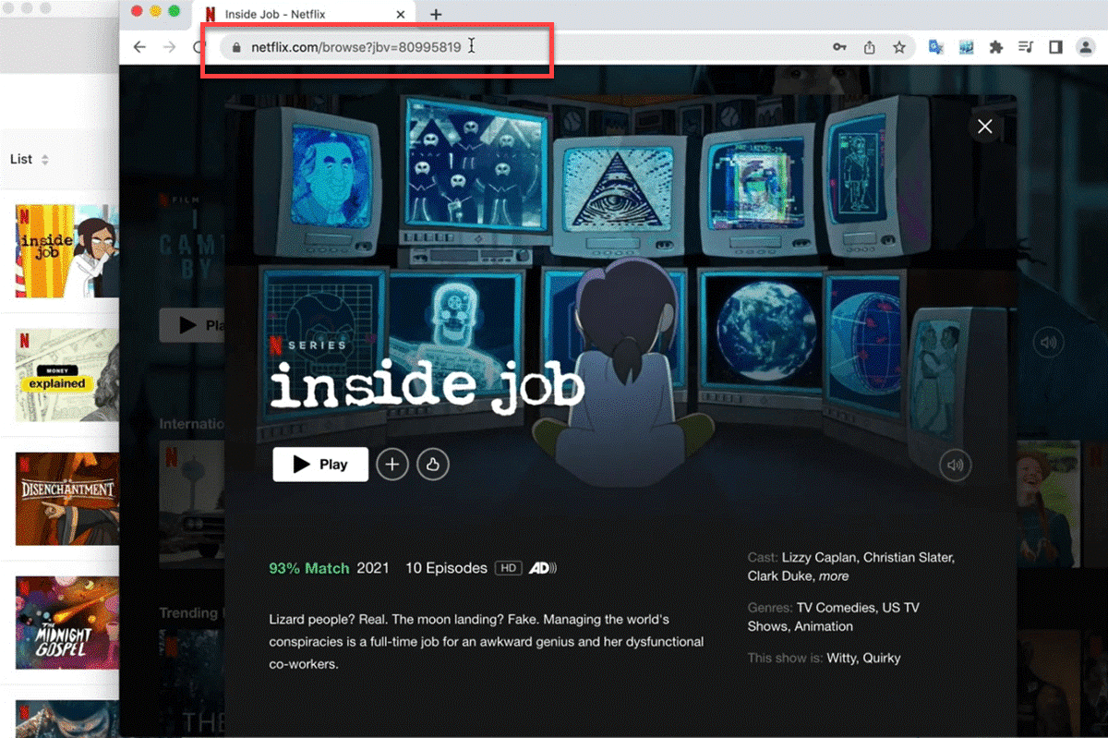Expand the cast list via "more" link
This screenshot has width=1108, height=738.
[x=833, y=575]
